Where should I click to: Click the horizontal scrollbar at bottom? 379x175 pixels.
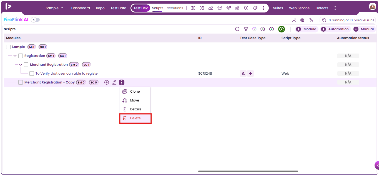(x=248, y=171)
